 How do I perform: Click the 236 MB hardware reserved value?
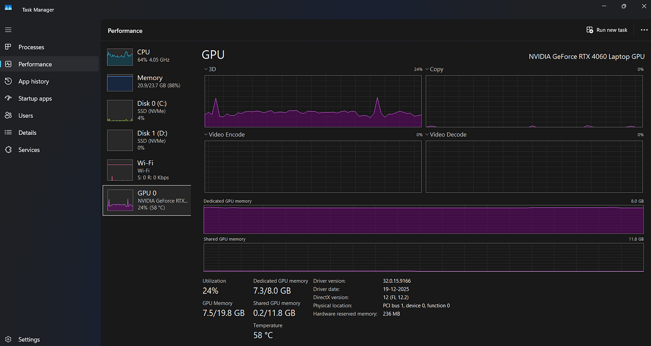391,314
